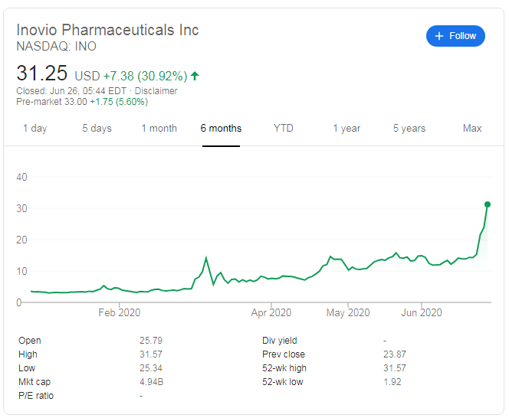The height and width of the screenshot is (418, 509).
Task: Choose the 6 months tab
Action: tap(221, 129)
